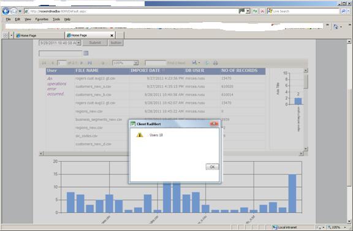353x231 pixels.
Task: Click the browser Back arrow
Action: click(6, 11)
